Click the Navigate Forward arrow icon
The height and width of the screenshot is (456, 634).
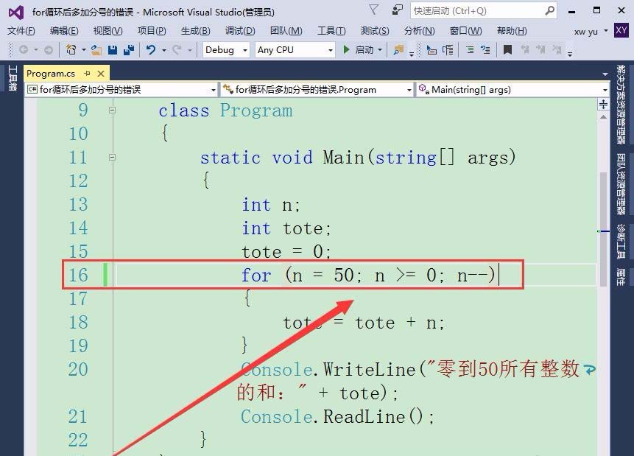(49, 50)
